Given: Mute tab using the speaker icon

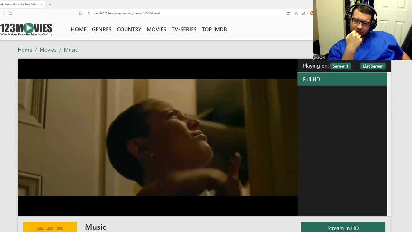Looking at the screenshot, I should [x=2, y=5].
